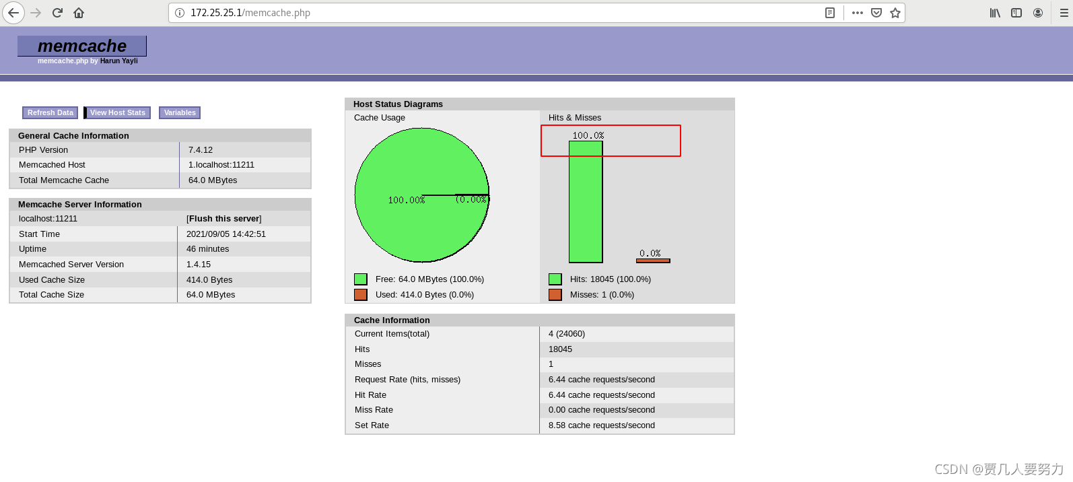Click Uptime value 46 minutes

(208, 249)
